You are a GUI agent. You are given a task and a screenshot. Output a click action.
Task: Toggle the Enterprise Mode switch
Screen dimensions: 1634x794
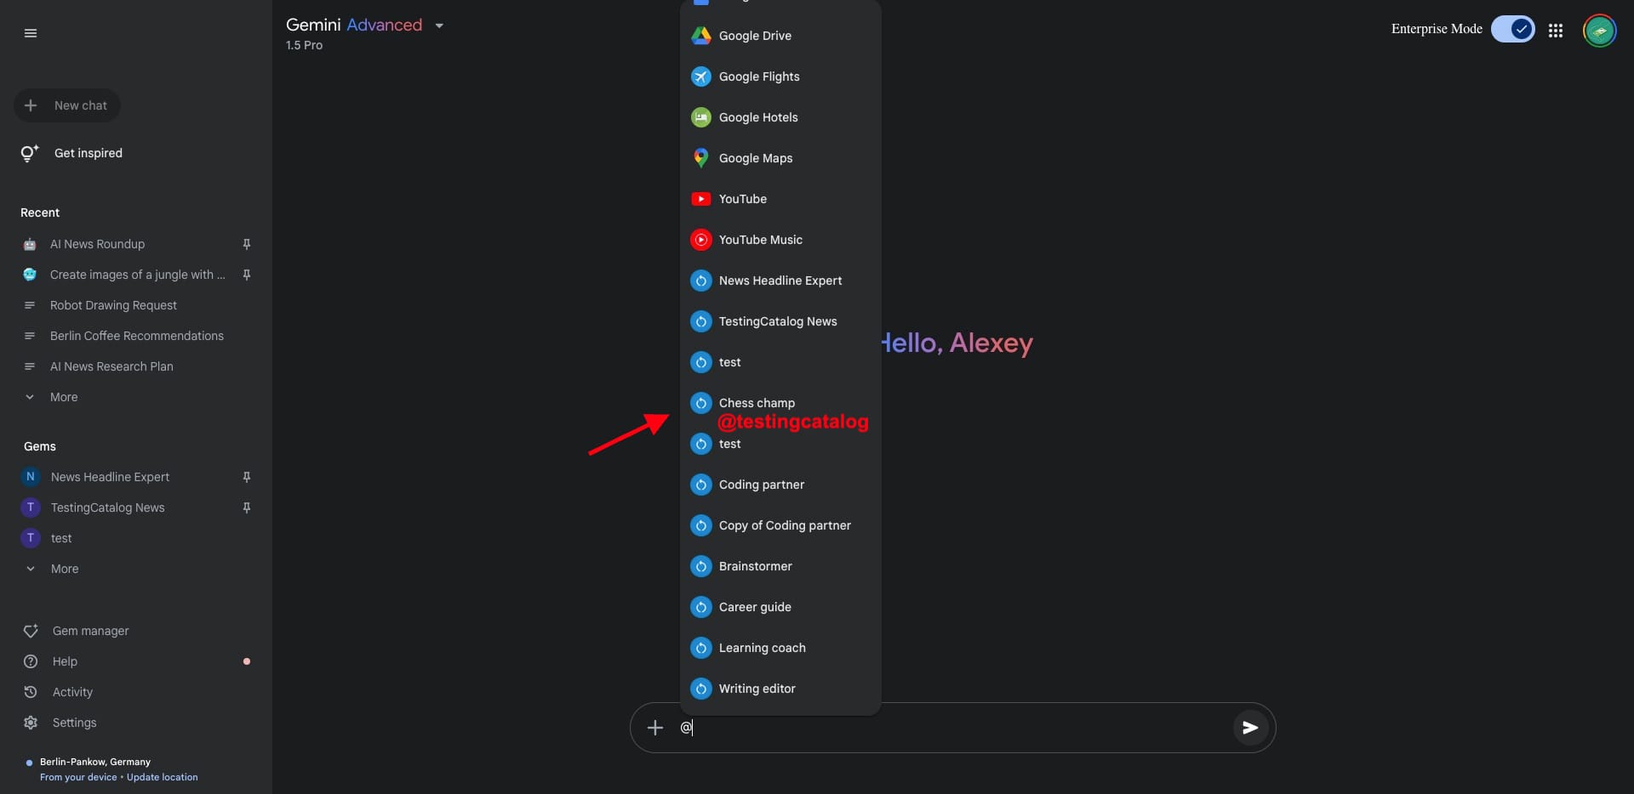tap(1512, 29)
